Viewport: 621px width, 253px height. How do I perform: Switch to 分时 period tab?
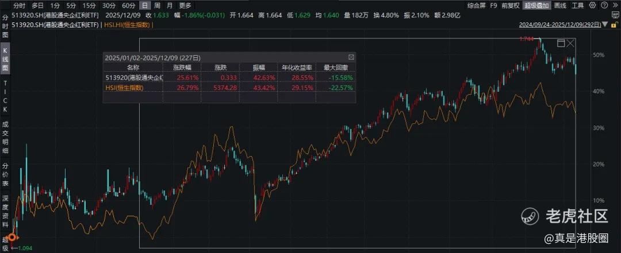[19, 6]
